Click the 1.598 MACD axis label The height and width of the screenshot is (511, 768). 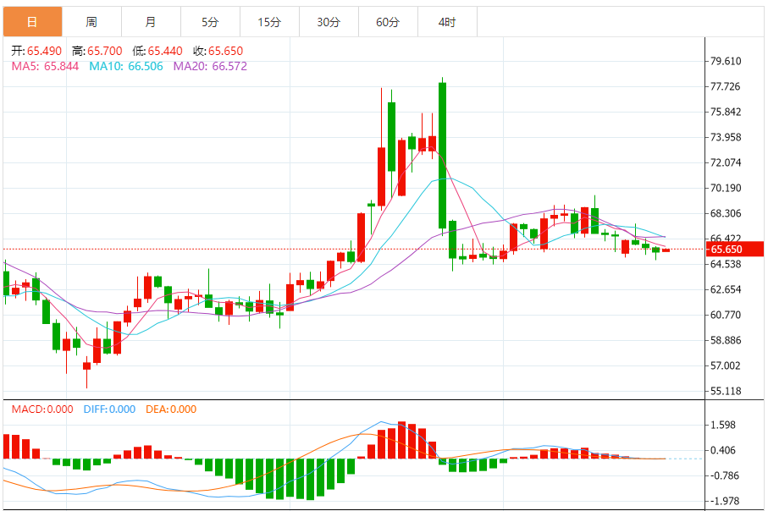coord(723,425)
